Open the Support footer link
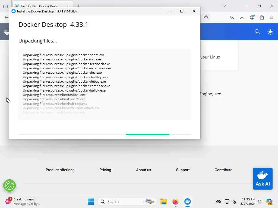Screen dimensions: 278x208 click(183, 170)
